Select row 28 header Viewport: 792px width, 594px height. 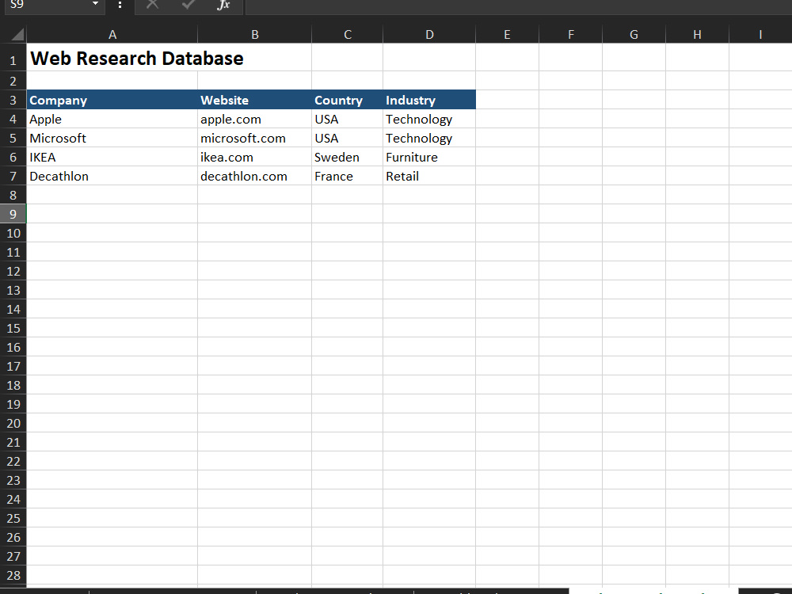13,575
